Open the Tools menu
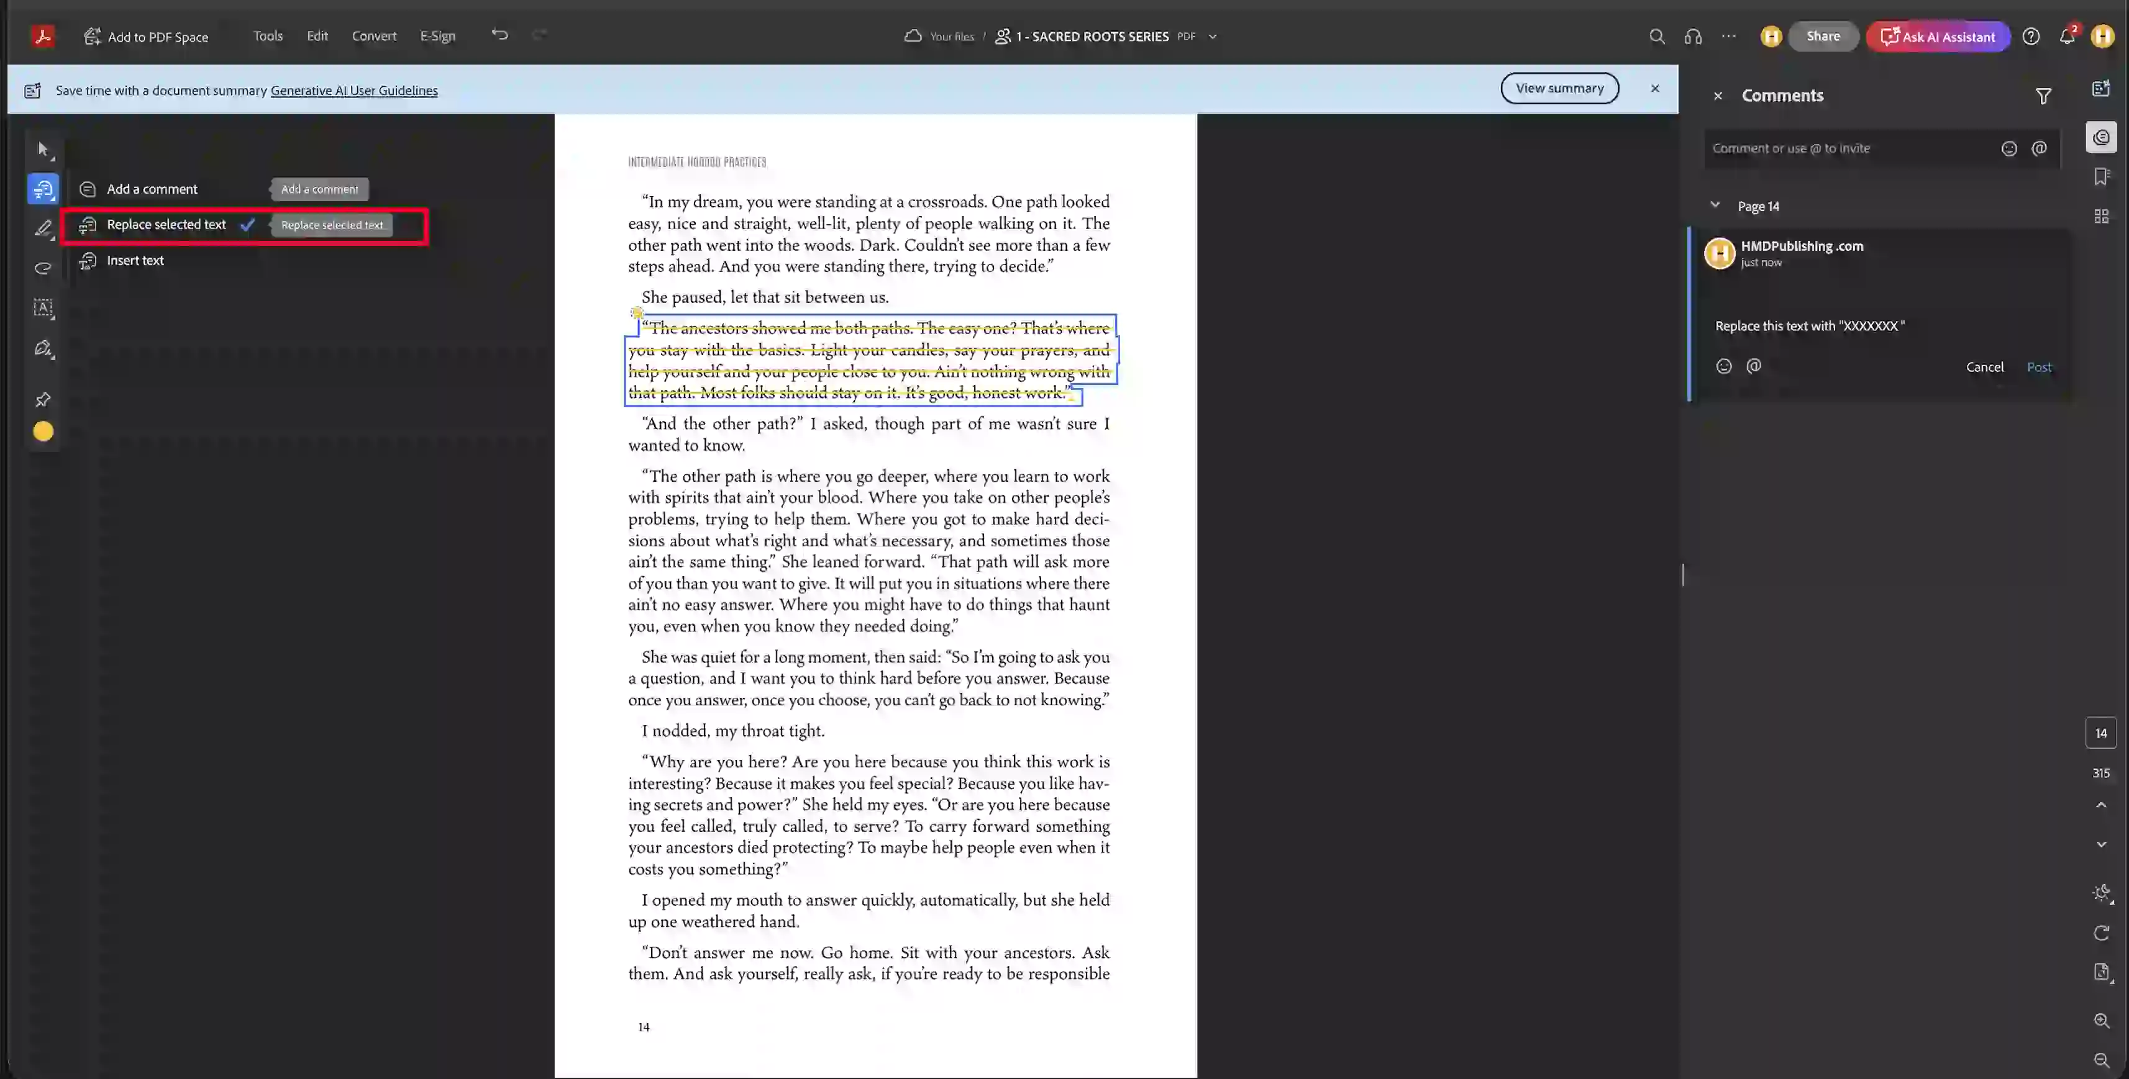Viewport: 2129px width, 1079px height. click(x=268, y=35)
